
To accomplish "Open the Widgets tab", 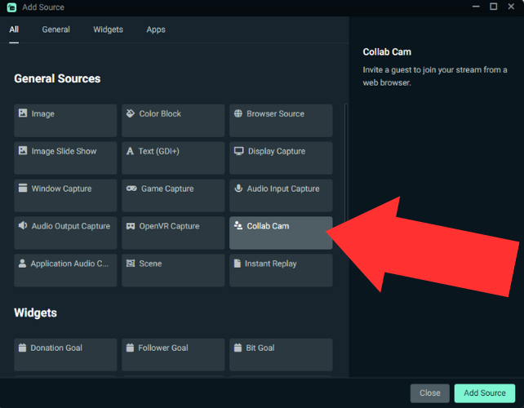I will tap(108, 29).
